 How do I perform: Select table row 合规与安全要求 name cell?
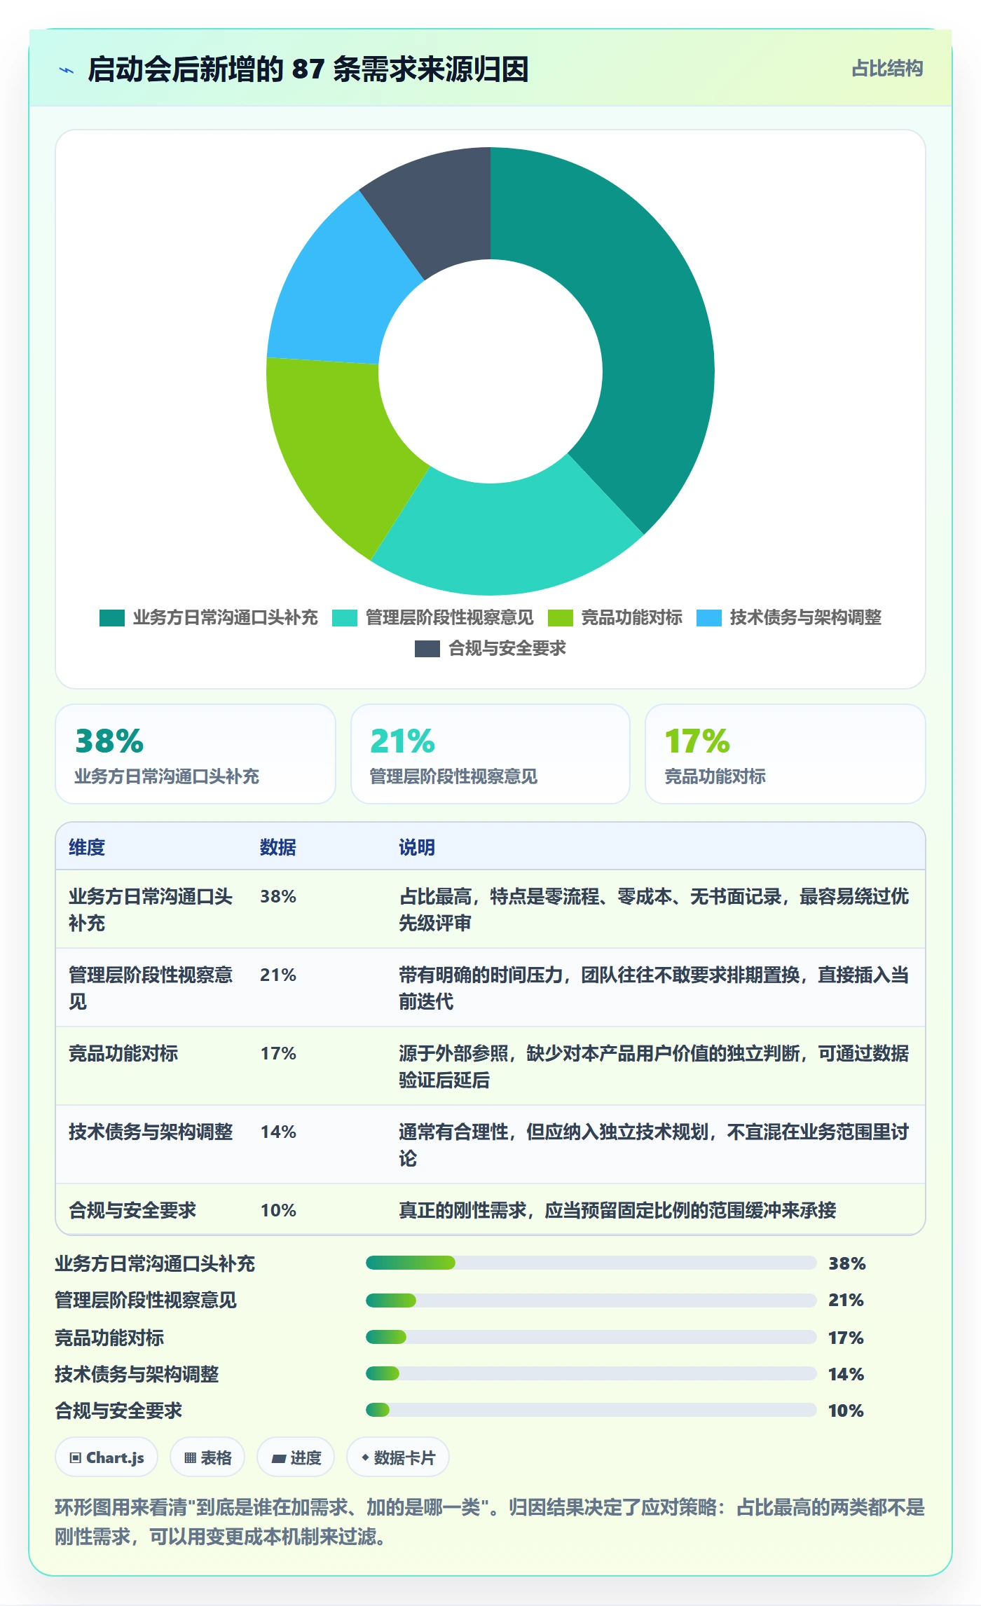[x=132, y=1210]
